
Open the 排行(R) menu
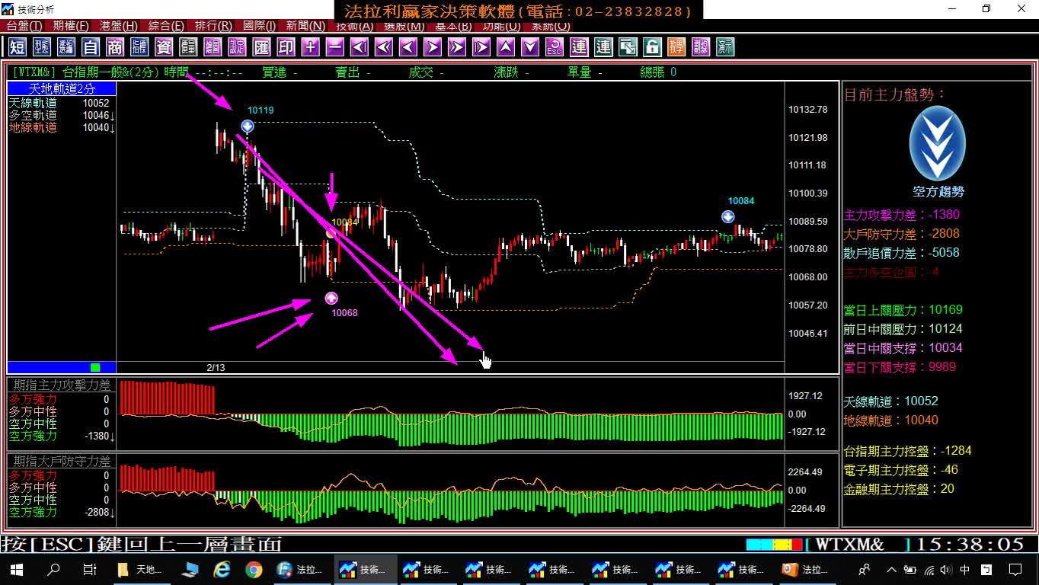(213, 26)
